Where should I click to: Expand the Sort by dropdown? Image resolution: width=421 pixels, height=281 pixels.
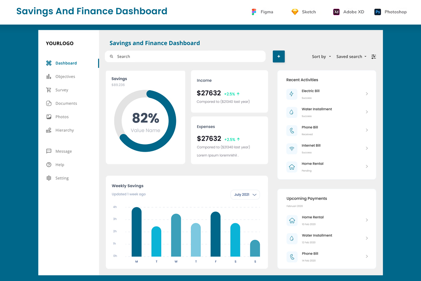[x=321, y=56]
